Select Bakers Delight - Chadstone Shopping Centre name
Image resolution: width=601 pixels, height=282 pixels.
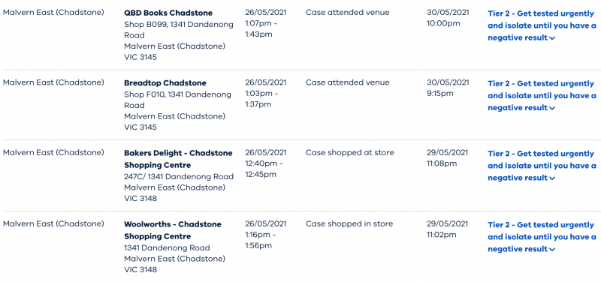click(178, 159)
